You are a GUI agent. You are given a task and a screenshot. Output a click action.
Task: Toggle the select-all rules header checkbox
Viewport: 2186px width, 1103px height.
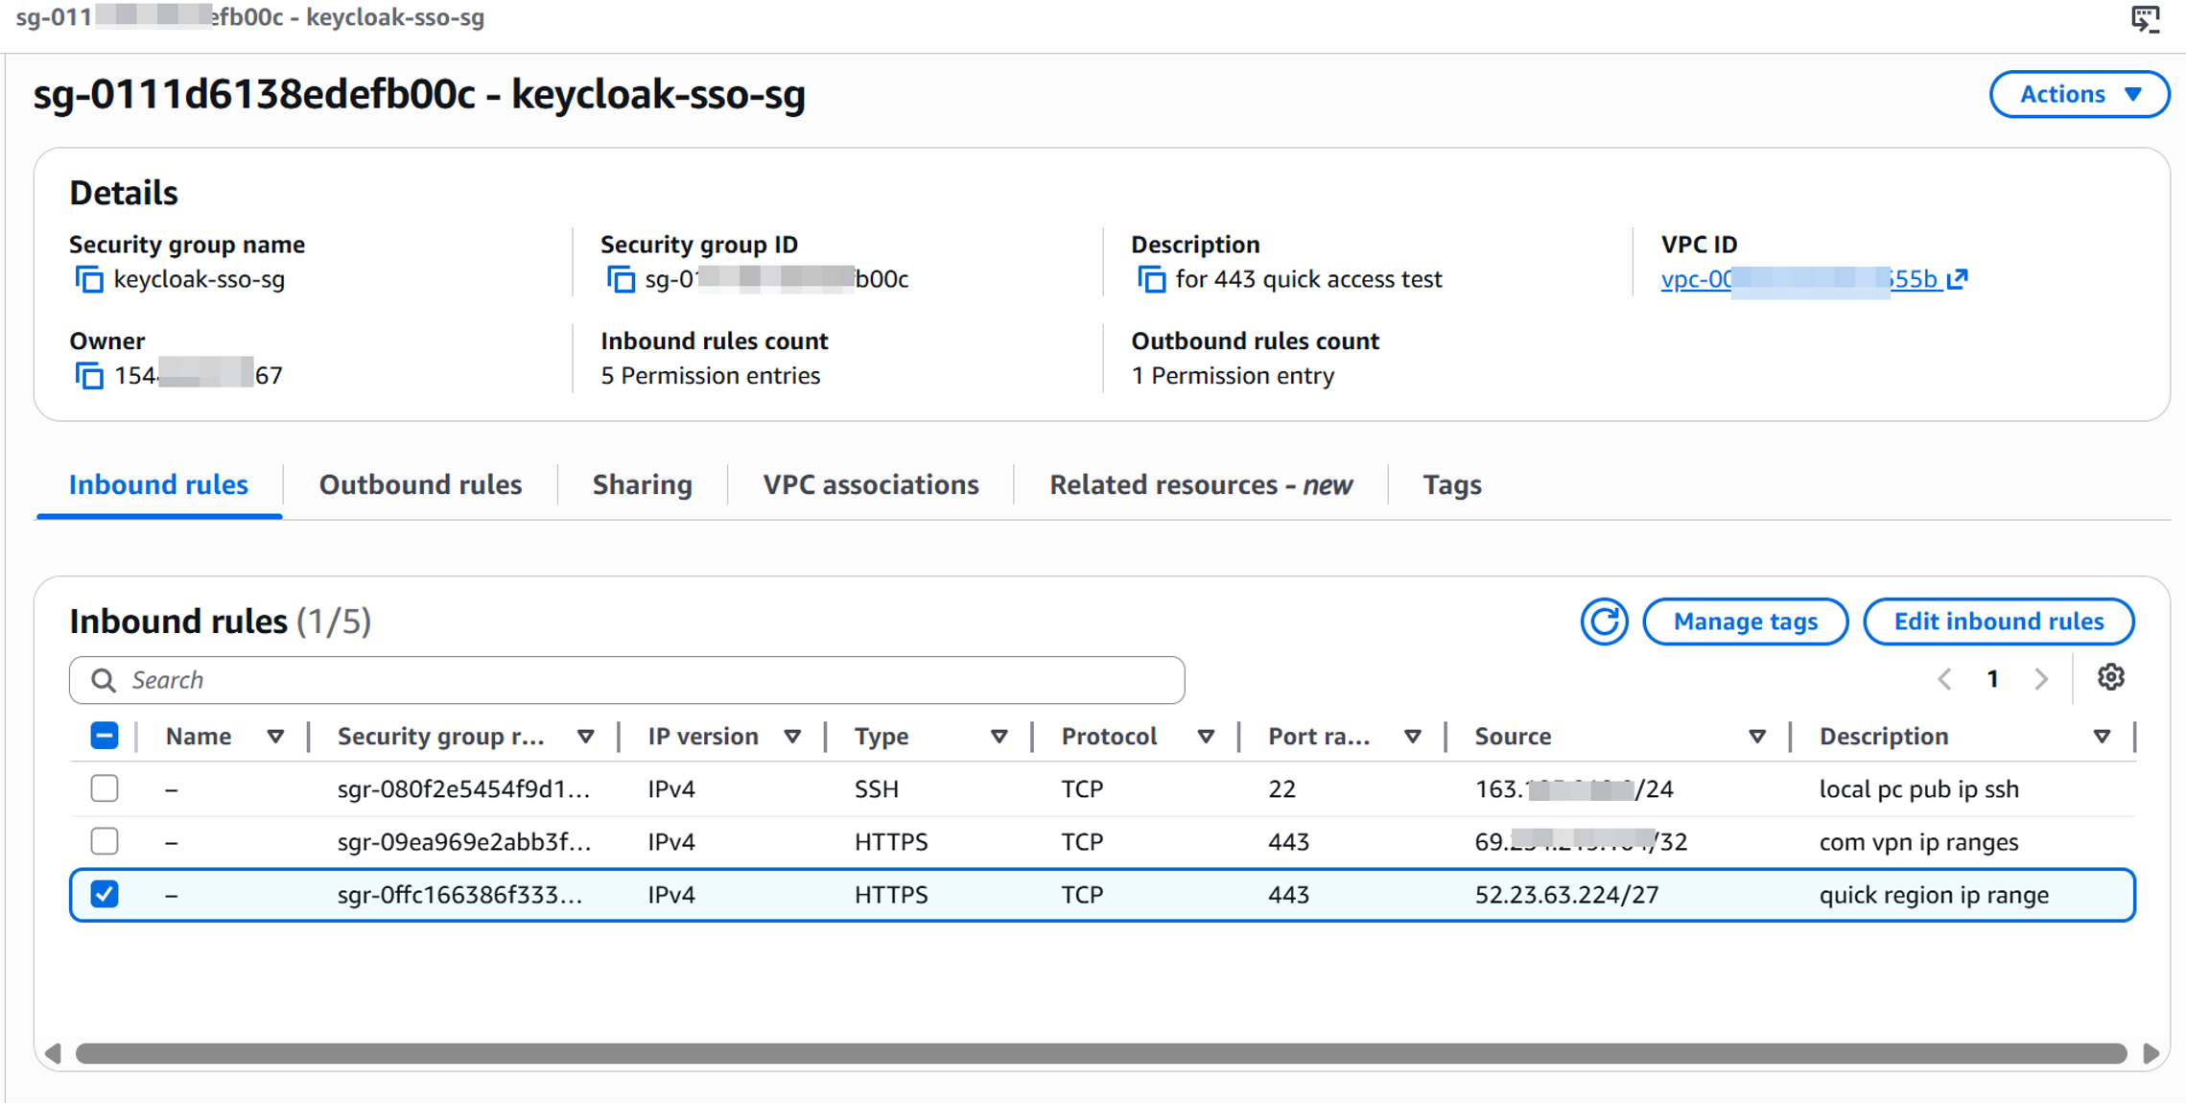[105, 736]
